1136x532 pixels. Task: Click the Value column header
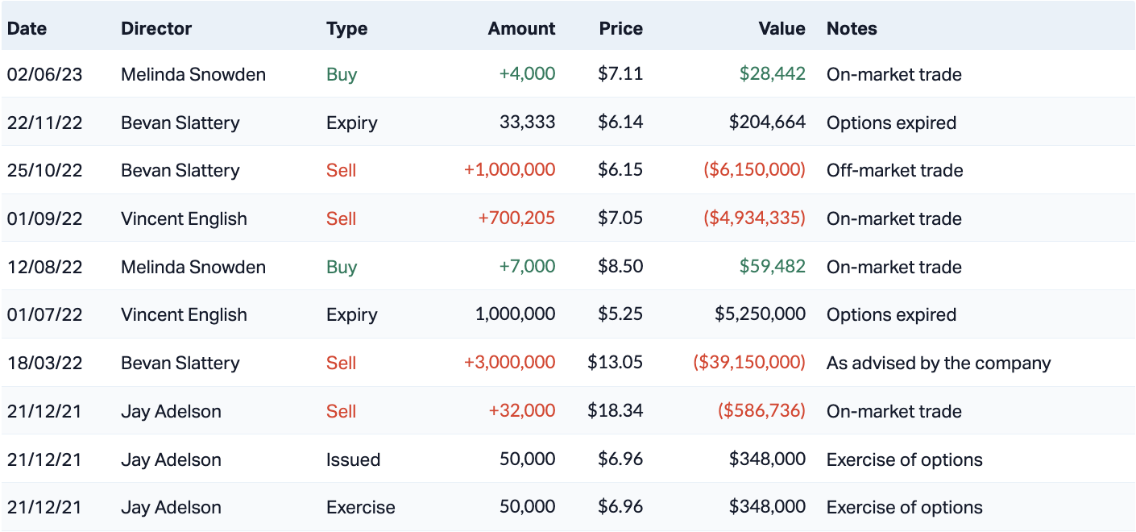(x=782, y=28)
